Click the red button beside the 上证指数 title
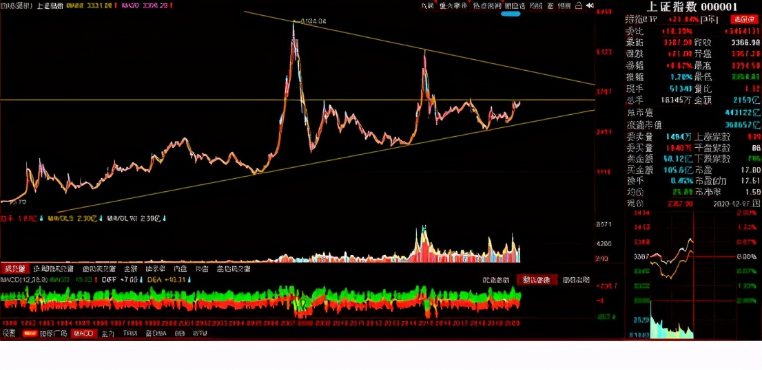 745,19
